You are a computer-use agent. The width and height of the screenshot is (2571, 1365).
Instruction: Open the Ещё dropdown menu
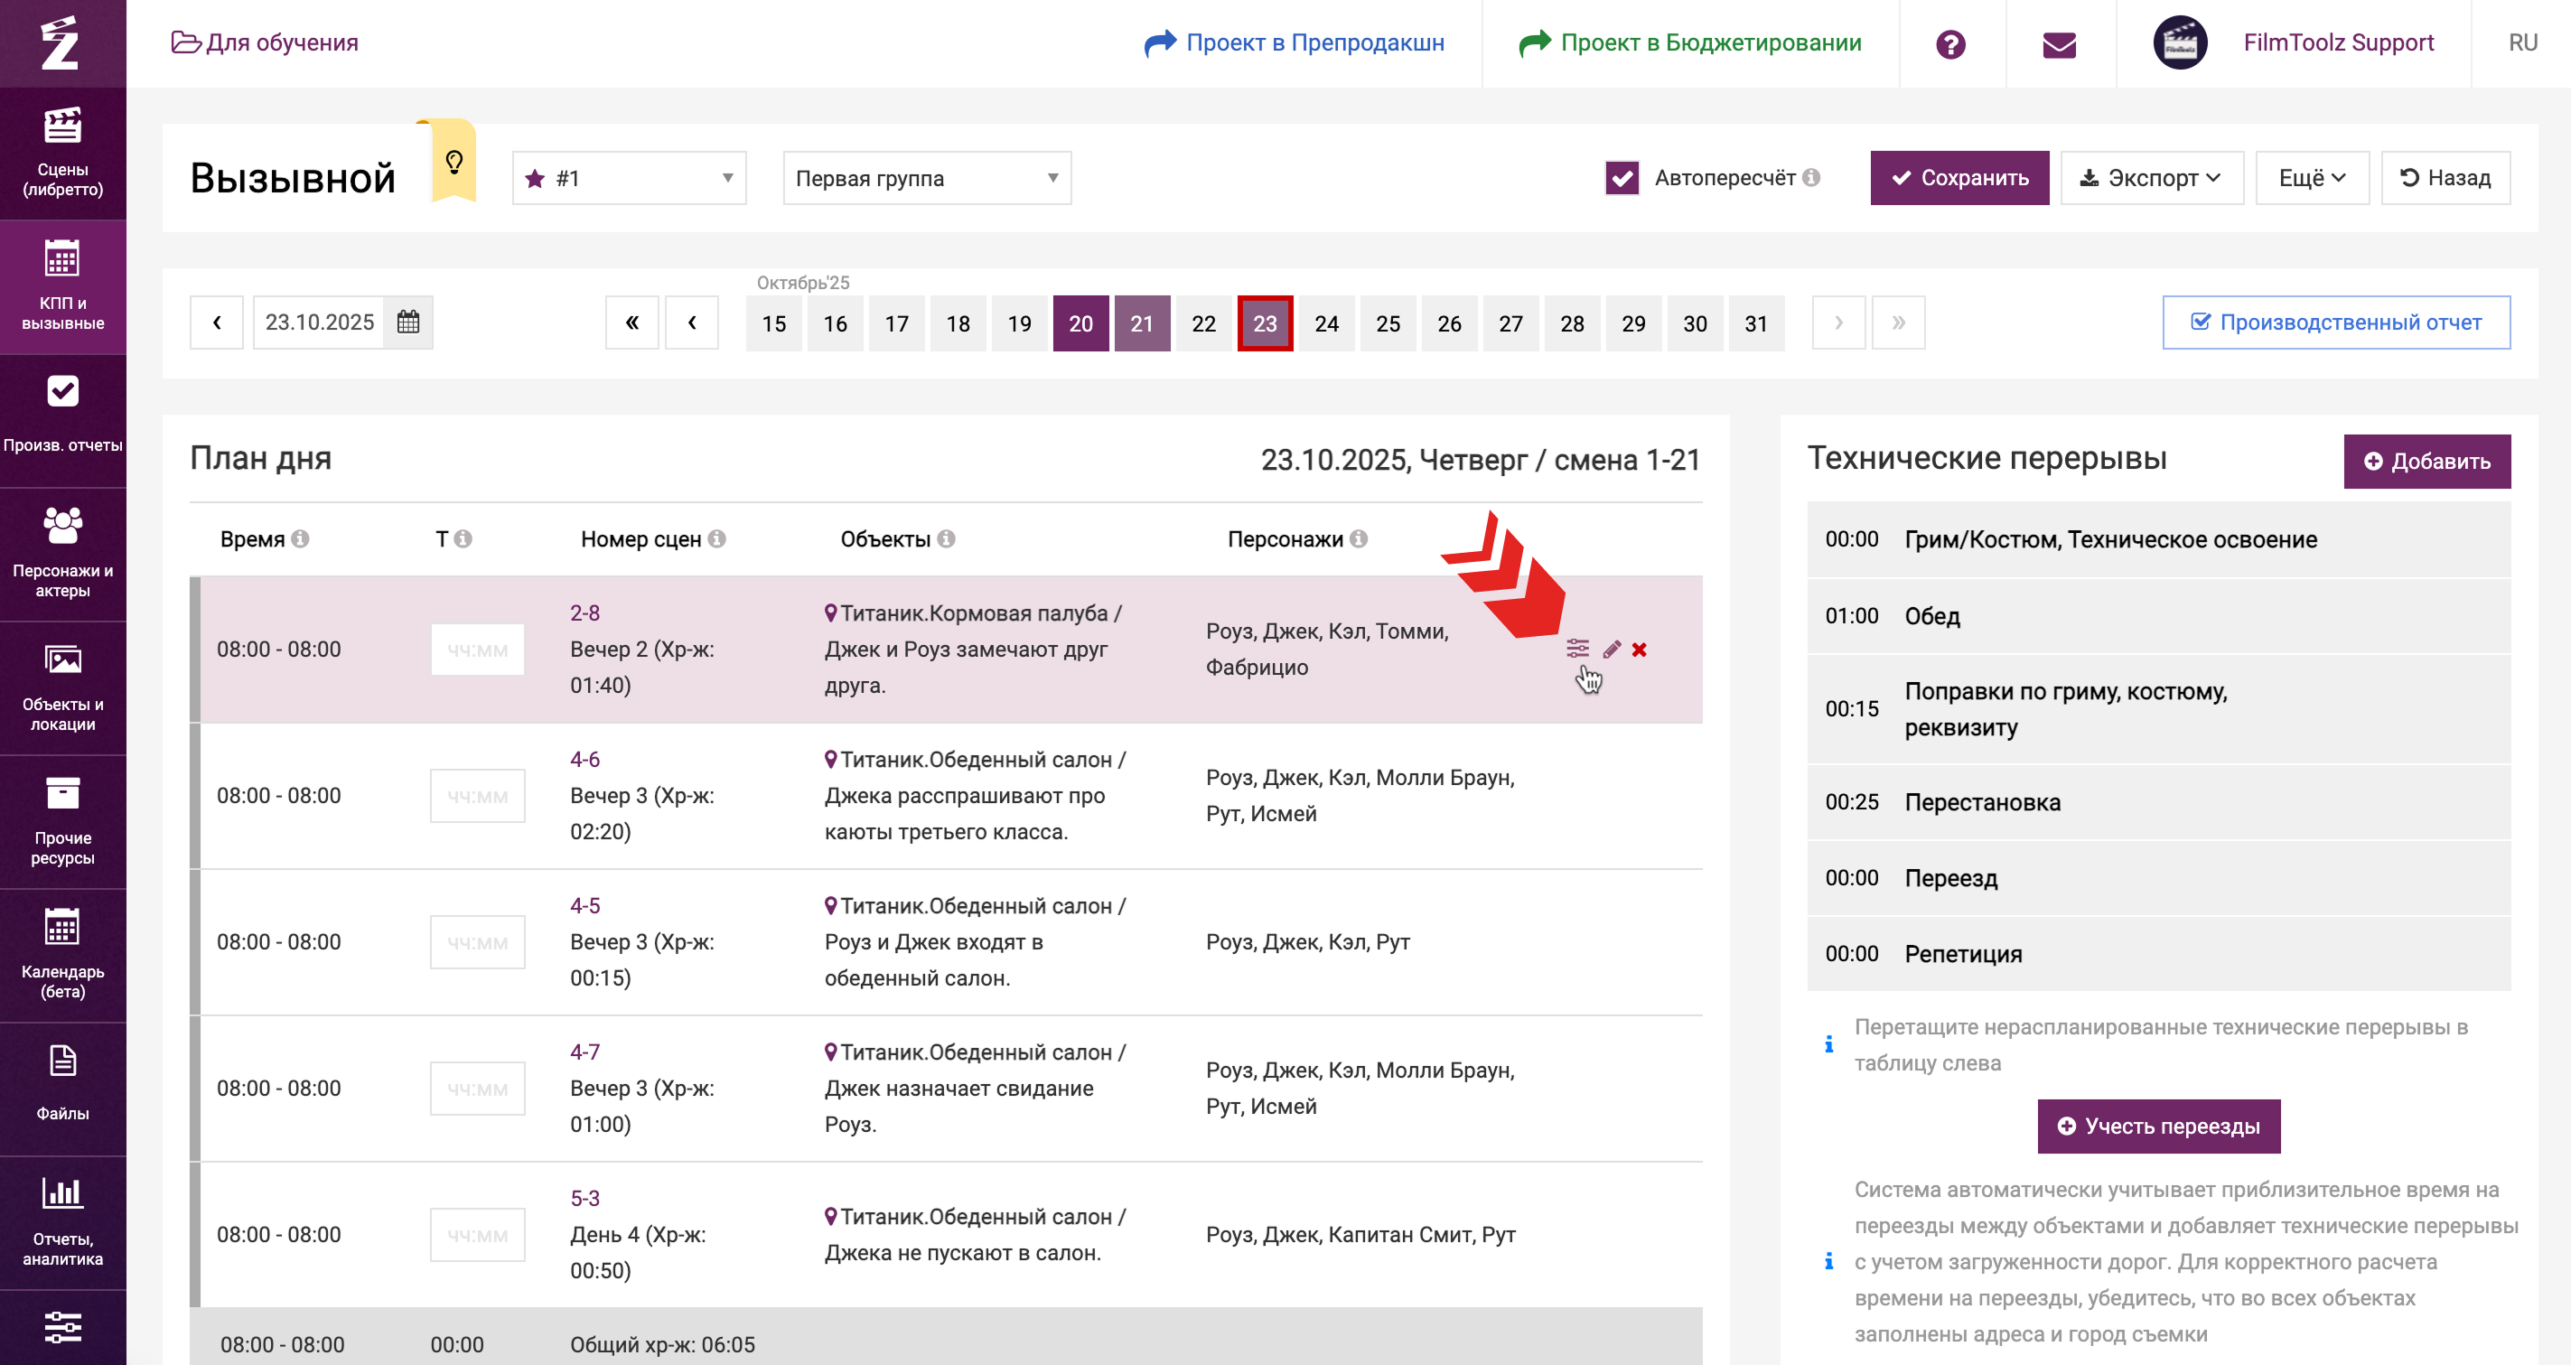click(x=2311, y=179)
